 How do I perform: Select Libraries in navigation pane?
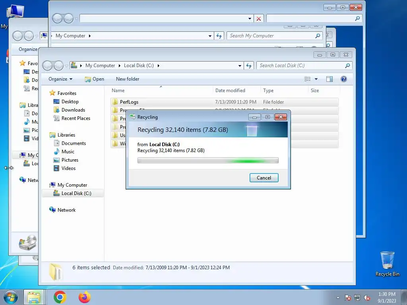point(66,135)
